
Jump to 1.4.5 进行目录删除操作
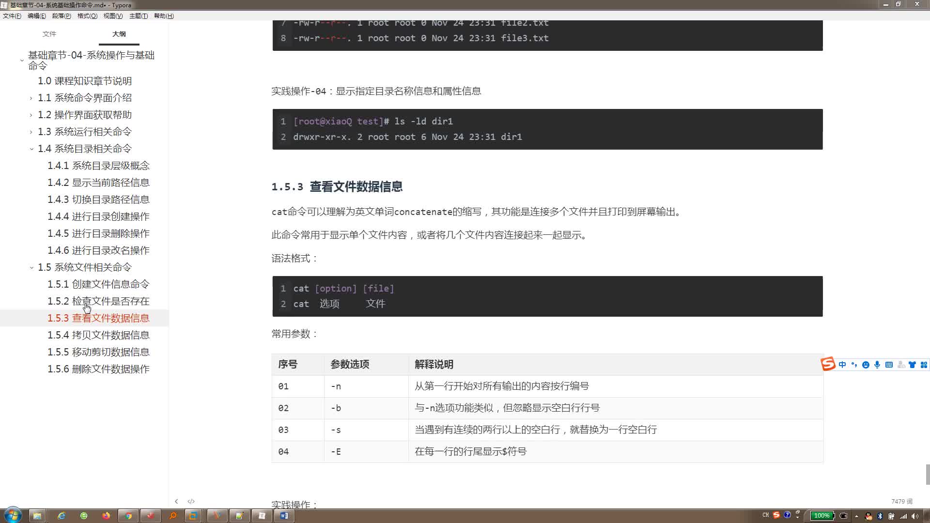[98, 233]
